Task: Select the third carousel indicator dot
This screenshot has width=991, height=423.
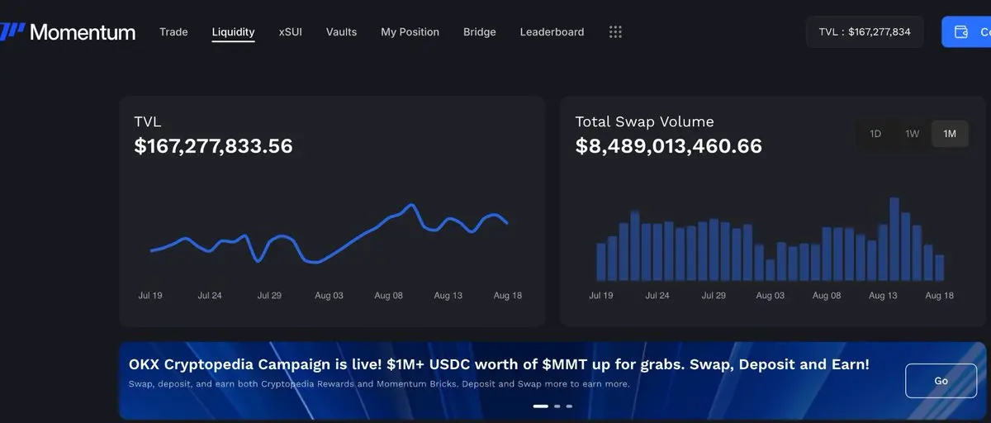Action: pyautogui.click(x=569, y=406)
